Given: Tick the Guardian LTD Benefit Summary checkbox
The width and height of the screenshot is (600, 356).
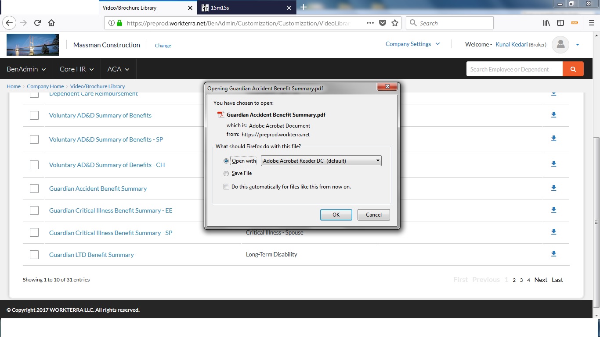Looking at the screenshot, I should click(34, 255).
